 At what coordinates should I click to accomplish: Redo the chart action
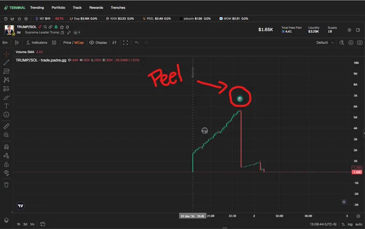point(146,42)
